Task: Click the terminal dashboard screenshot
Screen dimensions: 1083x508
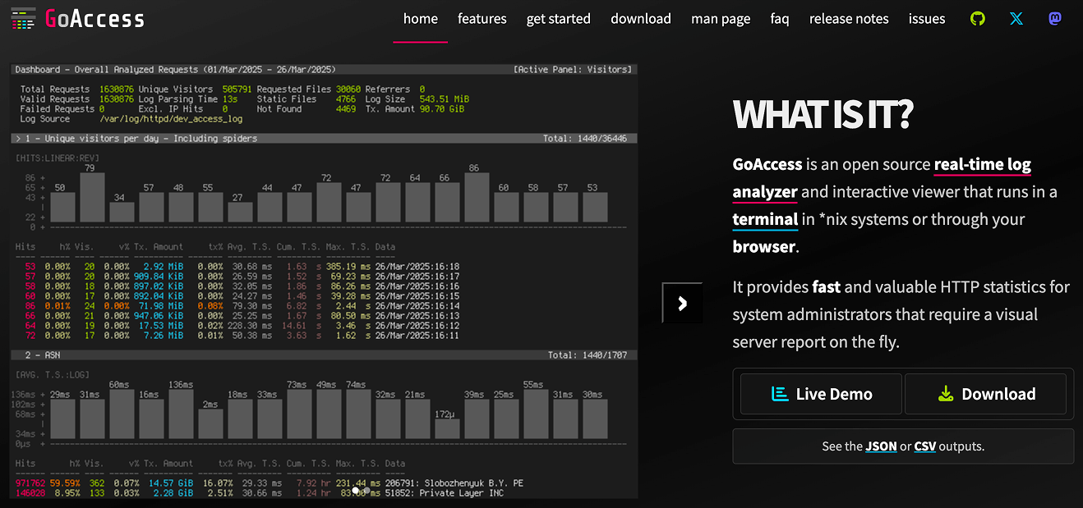Action: (324, 281)
